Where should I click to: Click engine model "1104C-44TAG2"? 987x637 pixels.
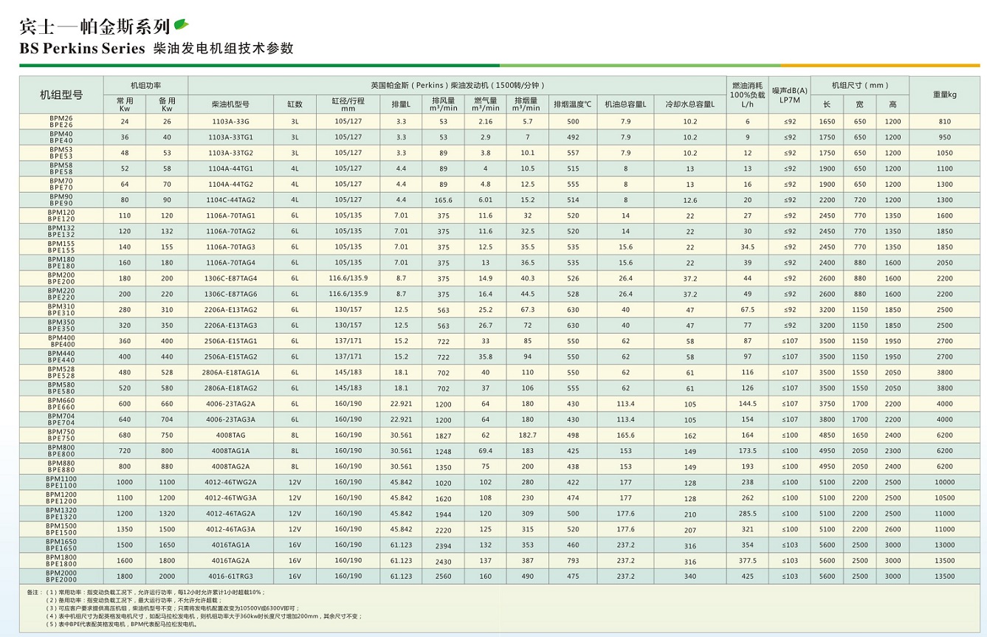tap(230, 200)
